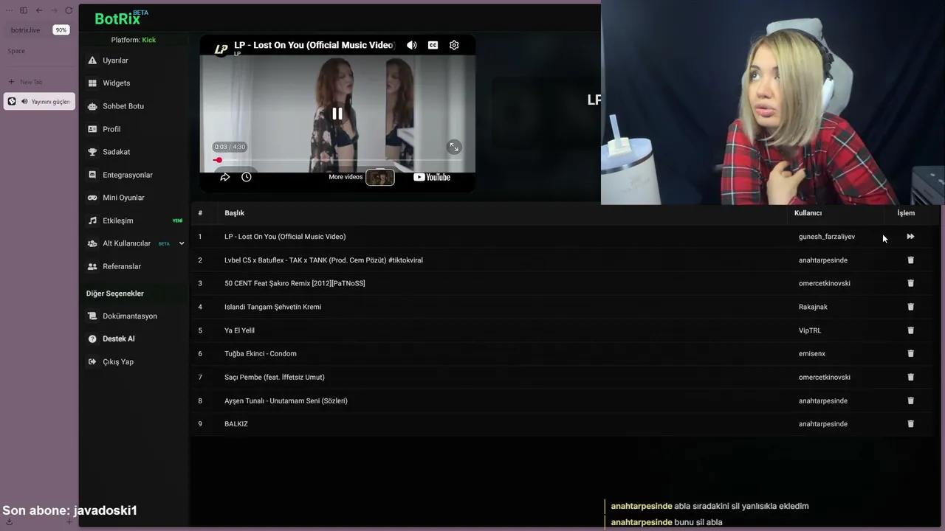The image size is (945, 531).
Task: Delete Islandi Tangam Şehvetin Kremi row
Action: (x=910, y=307)
